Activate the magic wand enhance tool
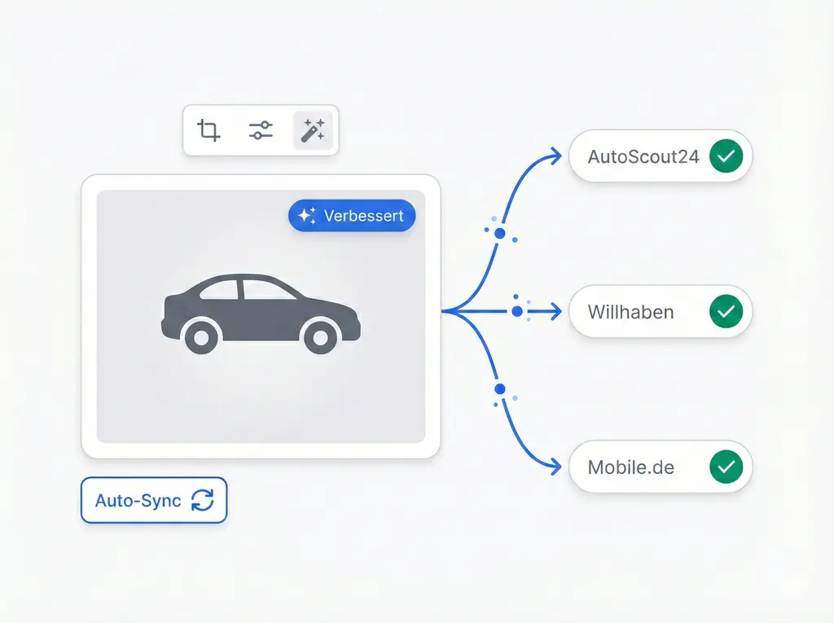834x623 pixels. 313,130
